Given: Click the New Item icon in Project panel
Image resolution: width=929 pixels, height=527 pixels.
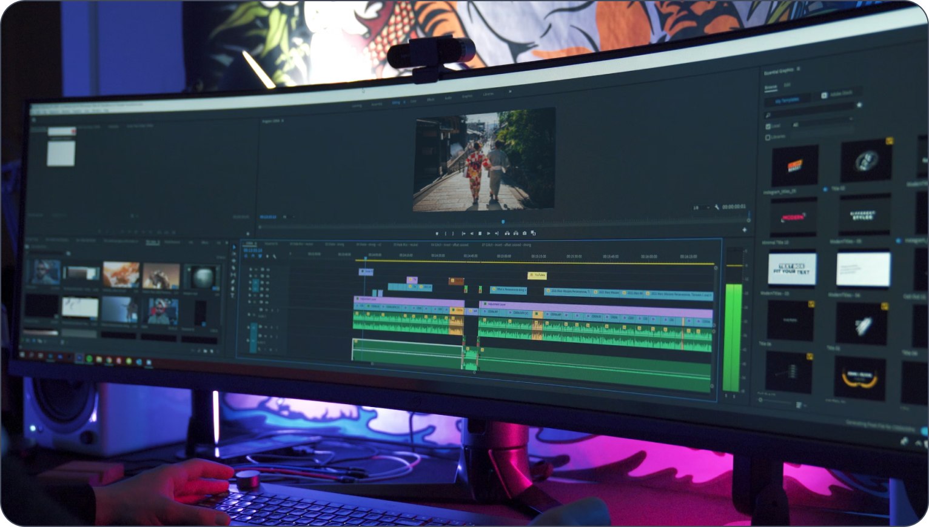Looking at the screenshot, I should click(212, 351).
